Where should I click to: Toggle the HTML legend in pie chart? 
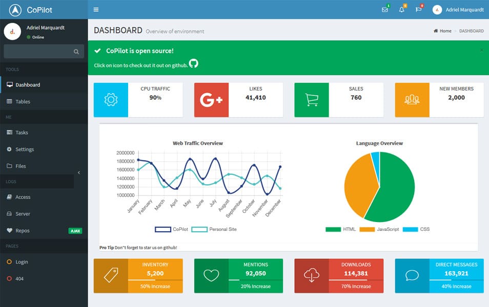pos(340,229)
